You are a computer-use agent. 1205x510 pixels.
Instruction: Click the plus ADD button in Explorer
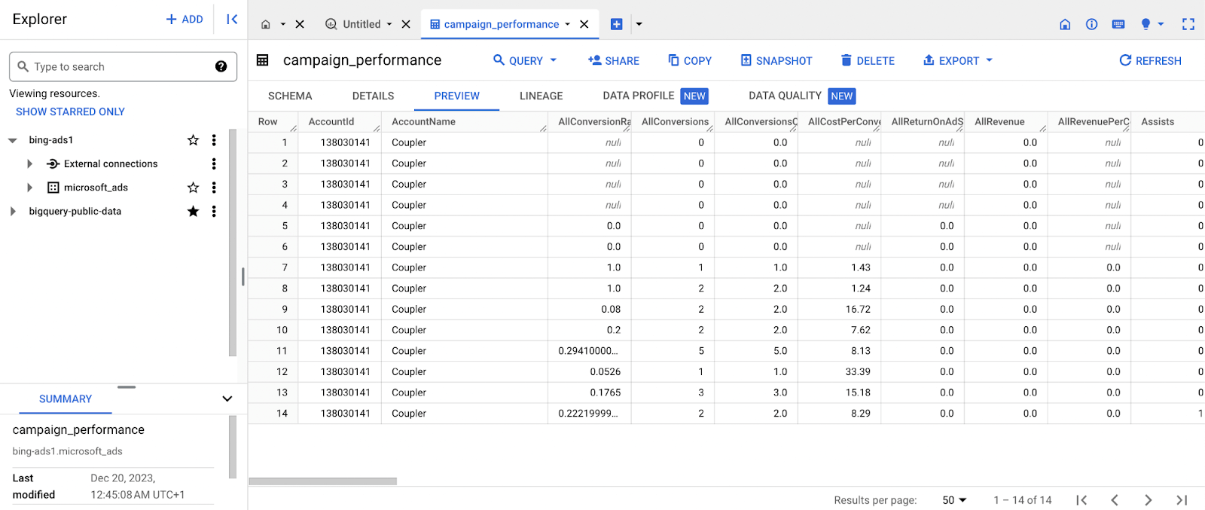click(185, 20)
